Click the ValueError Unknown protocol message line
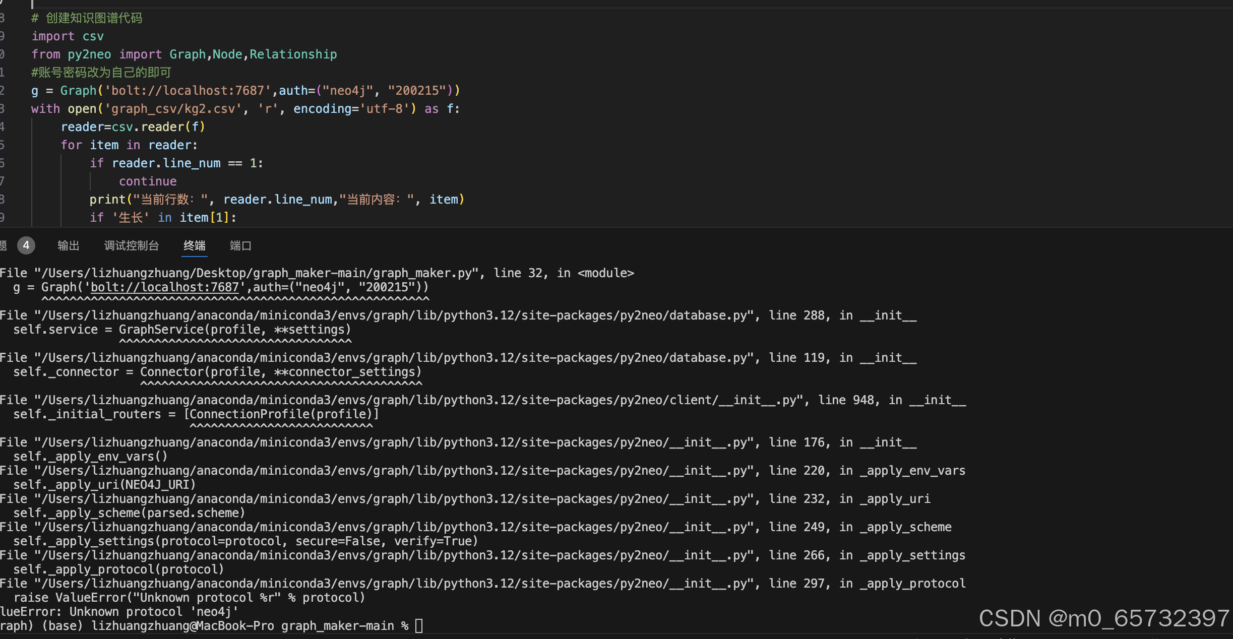The height and width of the screenshot is (639, 1233). (119, 612)
